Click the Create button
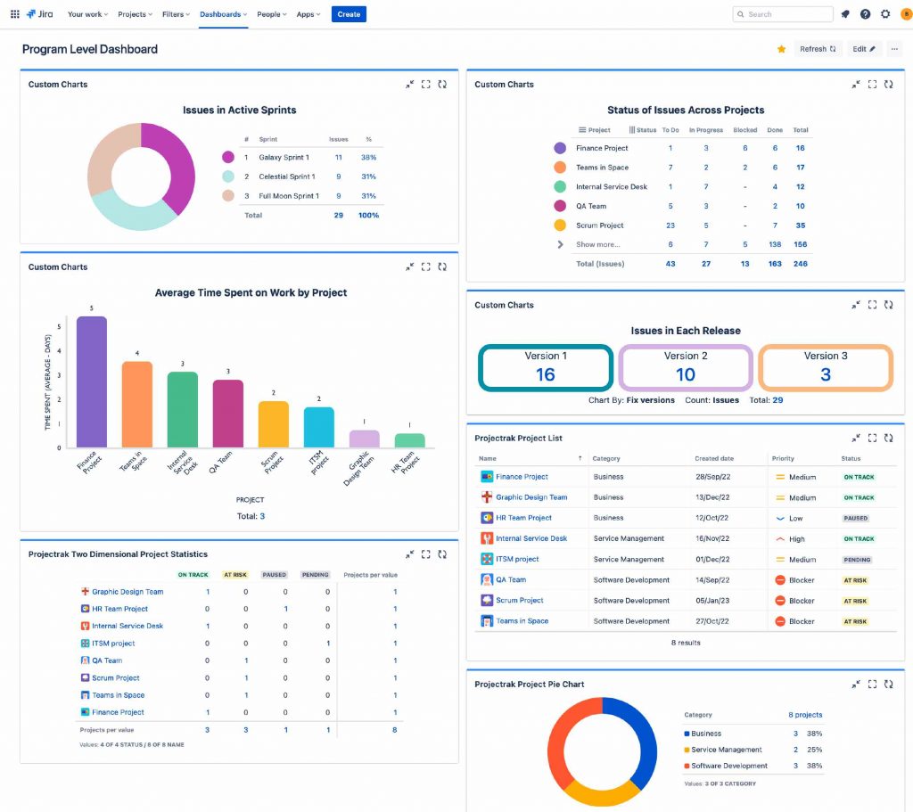Image resolution: width=913 pixels, height=812 pixels. [349, 14]
